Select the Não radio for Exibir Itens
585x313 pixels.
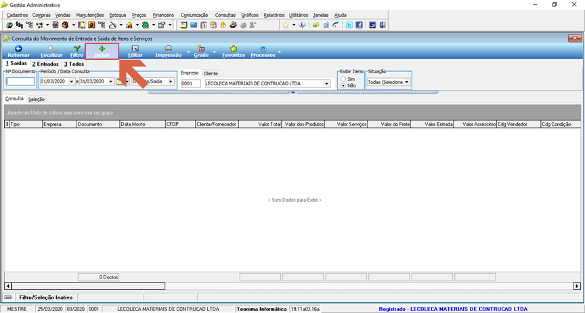coord(343,85)
